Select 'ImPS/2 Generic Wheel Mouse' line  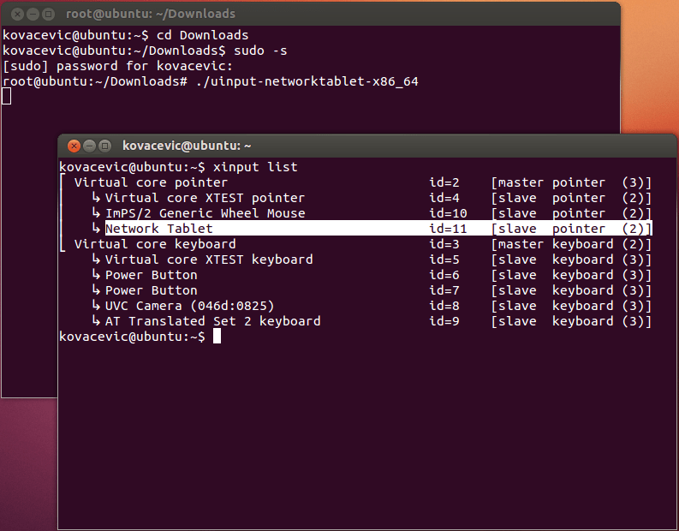tap(371, 213)
